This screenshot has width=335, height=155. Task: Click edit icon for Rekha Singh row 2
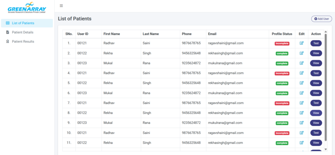[301, 53]
